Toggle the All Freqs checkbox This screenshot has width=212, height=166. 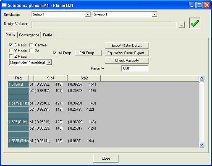click(55, 53)
